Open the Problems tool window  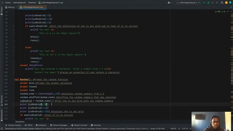[41, 125]
